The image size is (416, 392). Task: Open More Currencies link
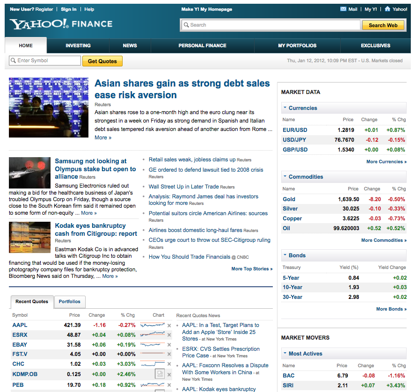pos(387,161)
